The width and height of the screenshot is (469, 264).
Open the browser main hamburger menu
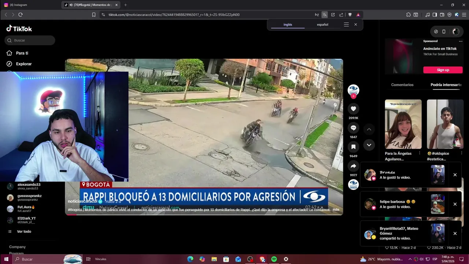coord(464,15)
